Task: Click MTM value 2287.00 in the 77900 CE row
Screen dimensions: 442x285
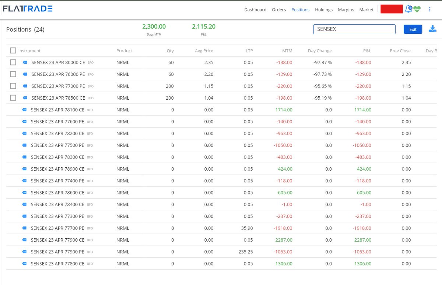Action: (x=284, y=240)
